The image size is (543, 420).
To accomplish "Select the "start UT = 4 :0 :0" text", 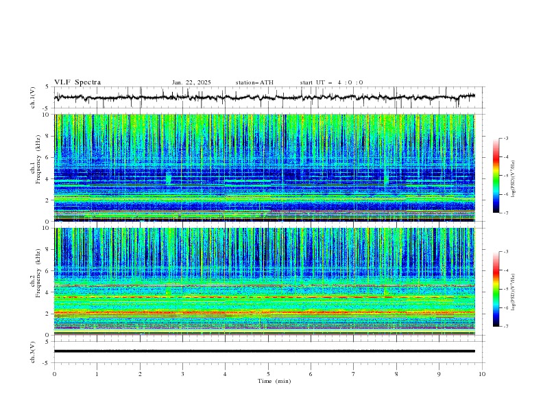I will pos(331,82).
